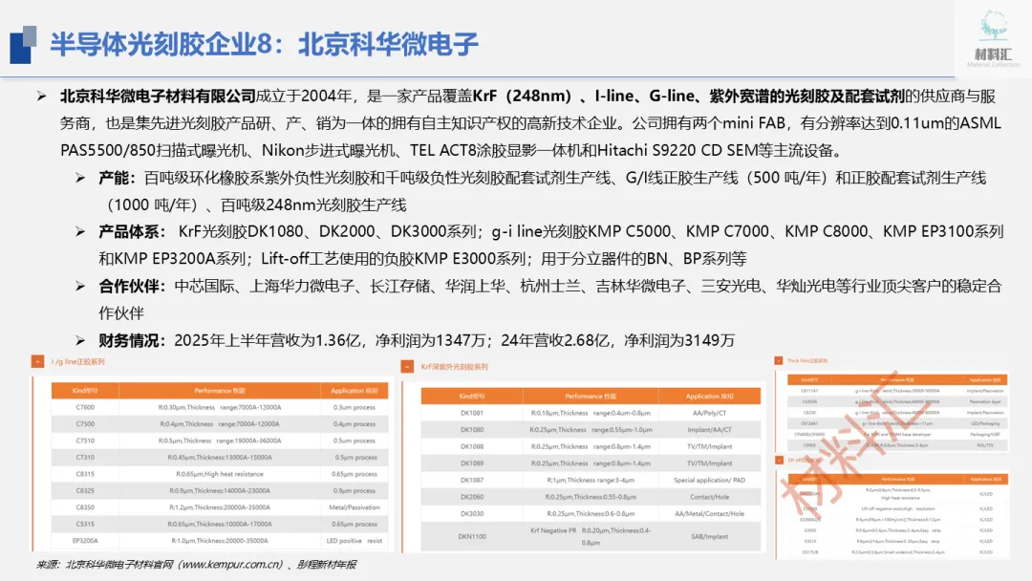
Task: Click the Application 应用 header in the i/g line table
Action: [355, 391]
